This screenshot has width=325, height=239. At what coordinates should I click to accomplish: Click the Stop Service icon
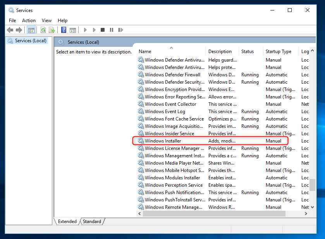point(102,30)
